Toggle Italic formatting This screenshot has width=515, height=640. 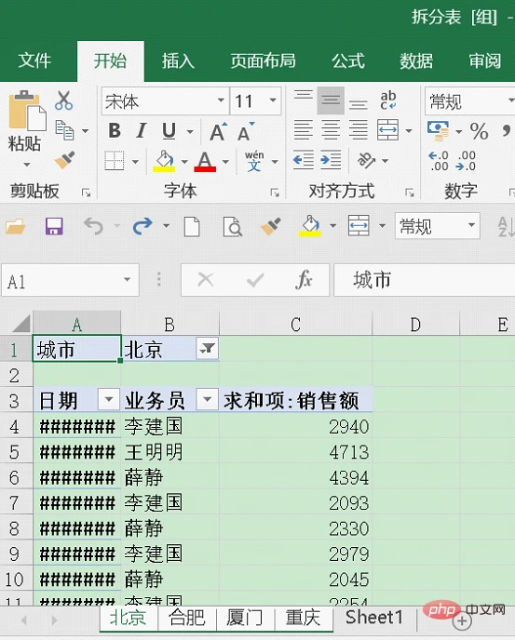pyautogui.click(x=141, y=131)
